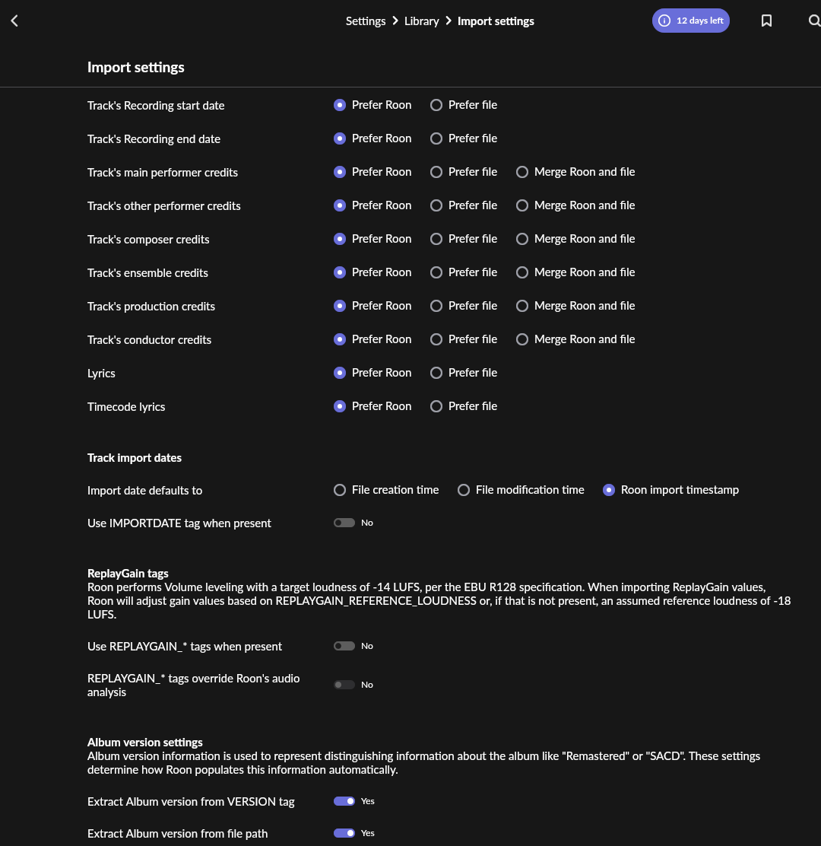This screenshot has width=821, height=846.
Task: Choose Prefer file for main performer credits
Action: pyautogui.click(x=436, y=172)
